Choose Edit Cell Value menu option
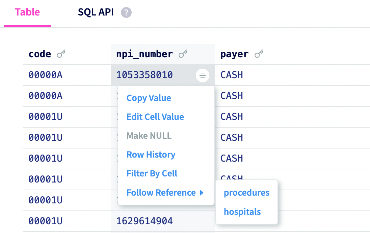The width and height of the screenshot is (370, 233). point(155,117)
